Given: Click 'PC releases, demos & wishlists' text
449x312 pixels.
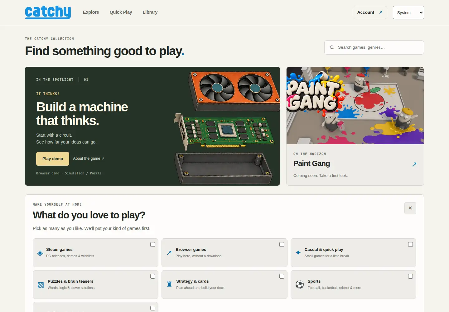Looking at the screenshot, I should 70,256.
